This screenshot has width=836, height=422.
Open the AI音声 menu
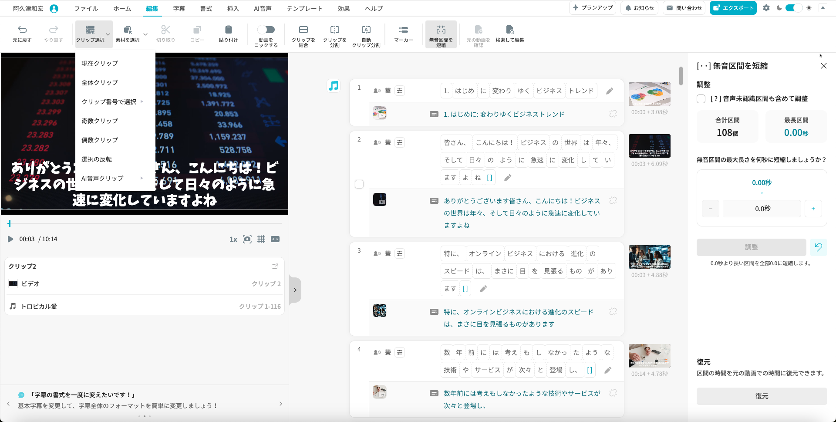(263, 8)
